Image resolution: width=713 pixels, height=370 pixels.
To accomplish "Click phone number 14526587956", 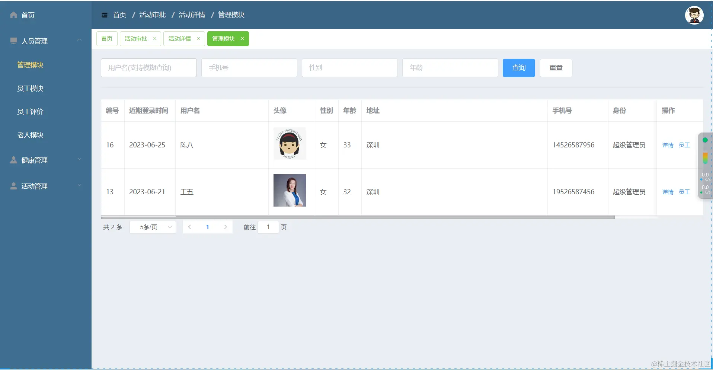I will 573,145.
